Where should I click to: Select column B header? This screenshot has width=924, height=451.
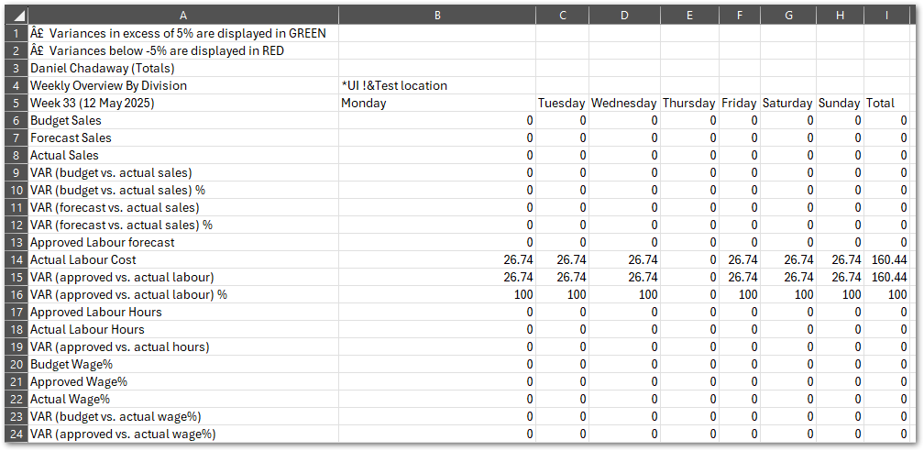(436, 16)
